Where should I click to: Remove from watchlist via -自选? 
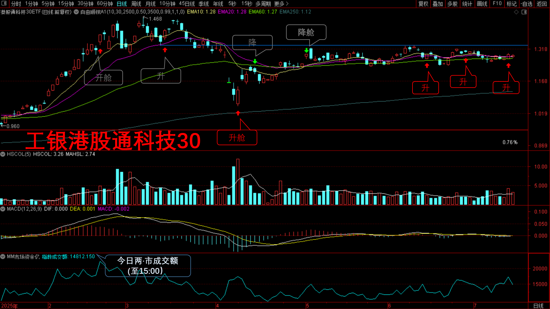tap(527, 4)
